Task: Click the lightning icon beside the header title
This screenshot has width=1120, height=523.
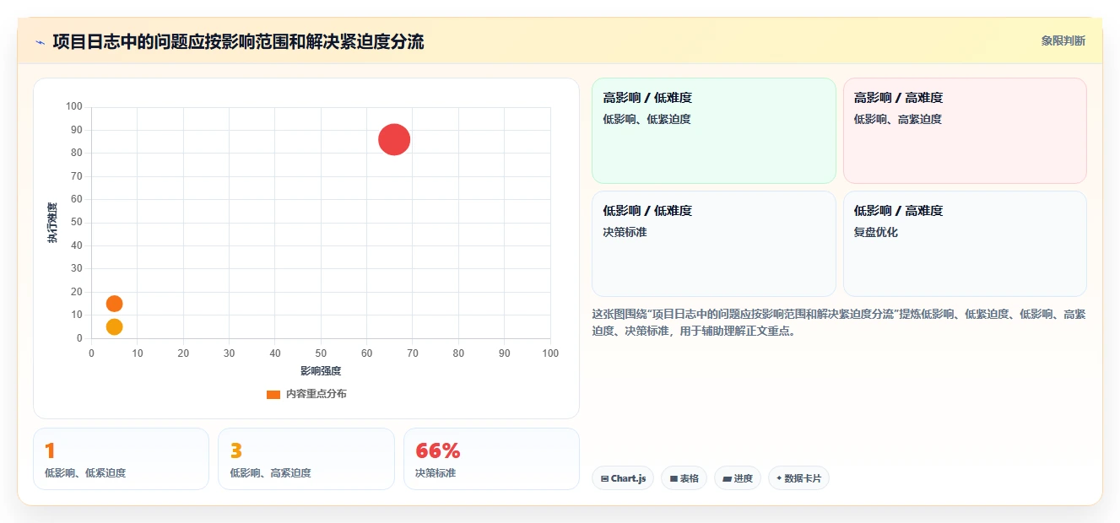Action: click(40, 41)
